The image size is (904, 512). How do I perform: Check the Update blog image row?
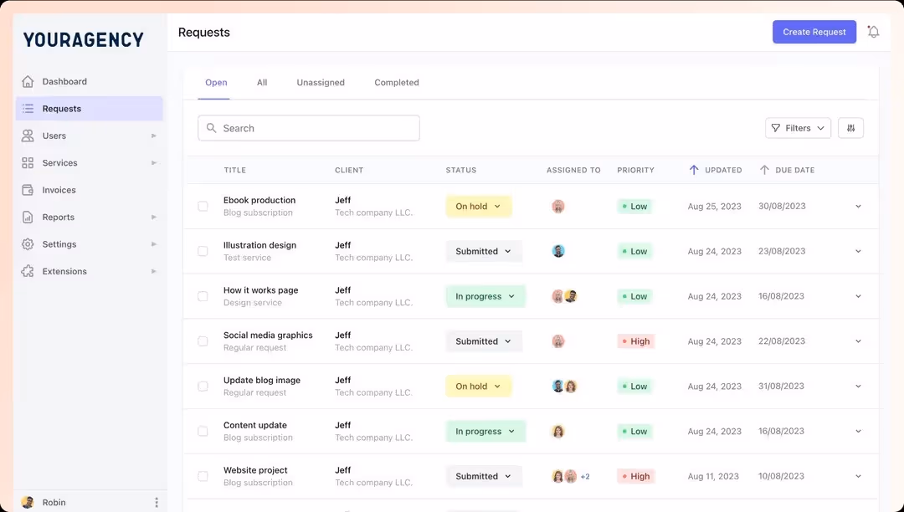pyautogui.click(x=203, y=386)
